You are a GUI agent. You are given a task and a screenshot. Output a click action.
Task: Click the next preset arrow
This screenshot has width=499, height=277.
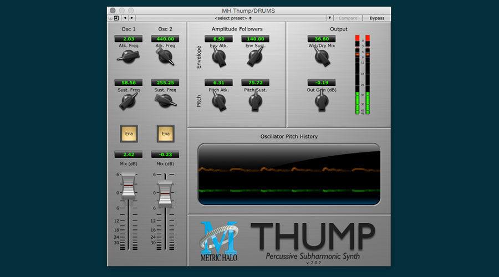(132, 18)
